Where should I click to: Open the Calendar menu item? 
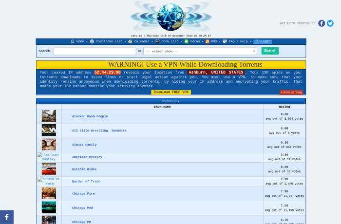142,41
